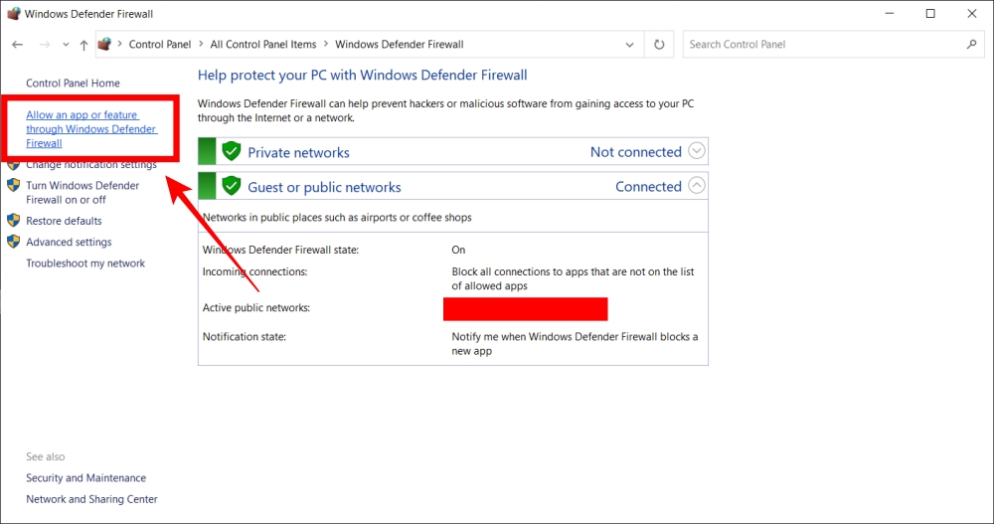Click the Not connected status text
994x524 pixels.
[x=636, y=152]
